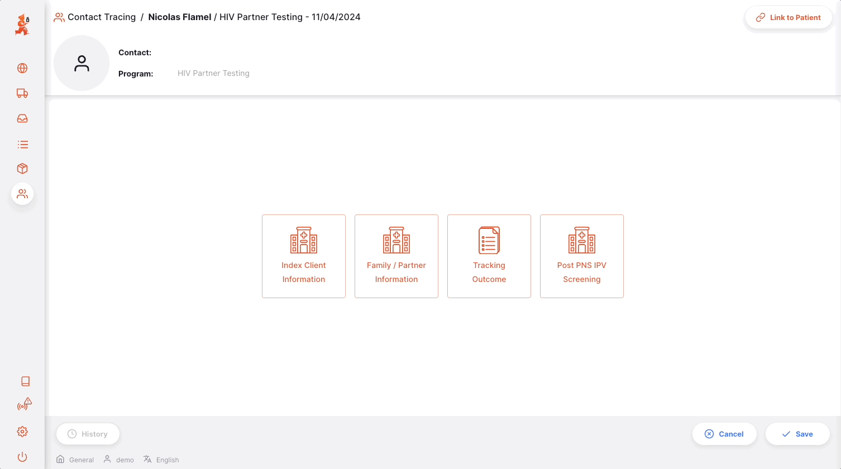Open the Family / Partner Information form

396,256
